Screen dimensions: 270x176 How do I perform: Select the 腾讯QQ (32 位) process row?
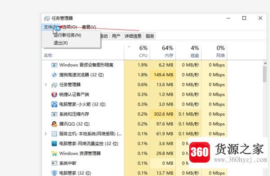click(x=134, y=124)
